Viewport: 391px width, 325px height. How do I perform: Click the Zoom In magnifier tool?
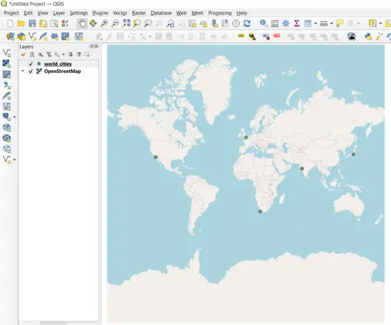click(104, 23)
